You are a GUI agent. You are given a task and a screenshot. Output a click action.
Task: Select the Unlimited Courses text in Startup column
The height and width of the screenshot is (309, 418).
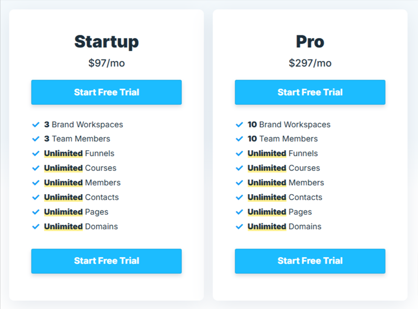pos(80,168)
